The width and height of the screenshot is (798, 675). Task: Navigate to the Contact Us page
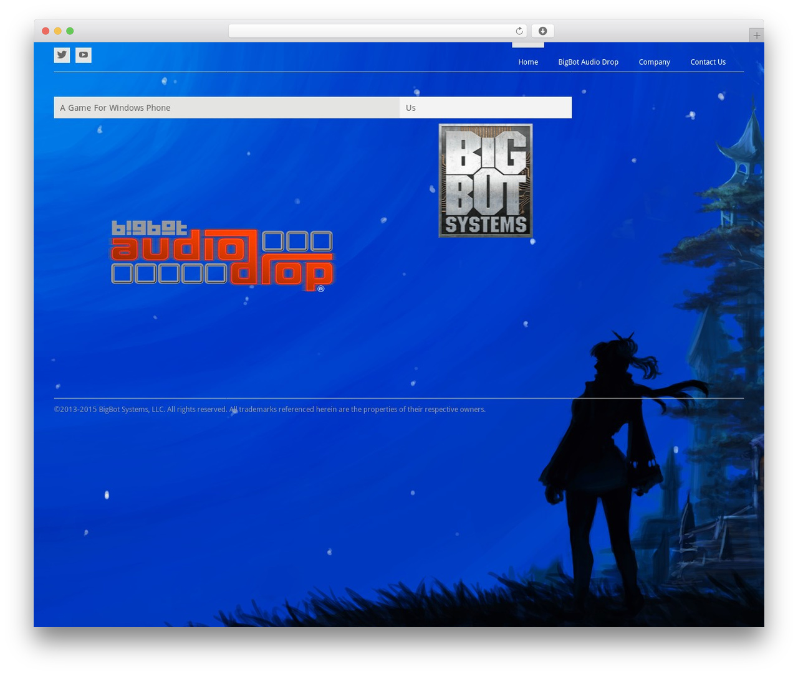708,62
